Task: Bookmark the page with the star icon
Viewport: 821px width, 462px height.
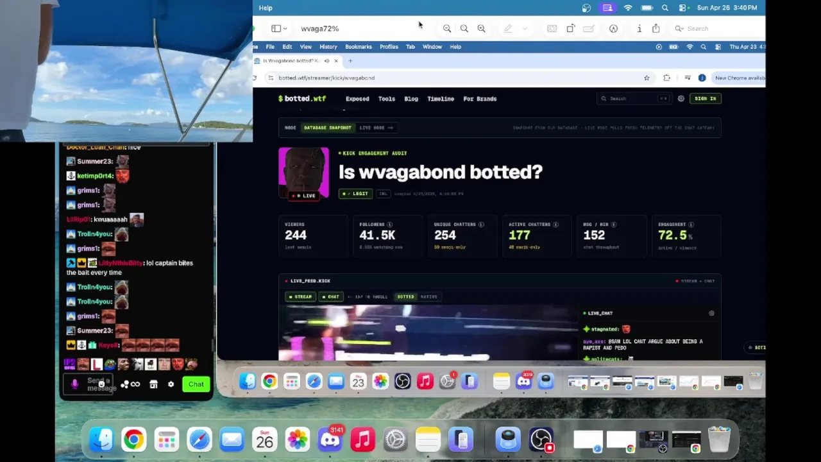Action: click(647, 78)
